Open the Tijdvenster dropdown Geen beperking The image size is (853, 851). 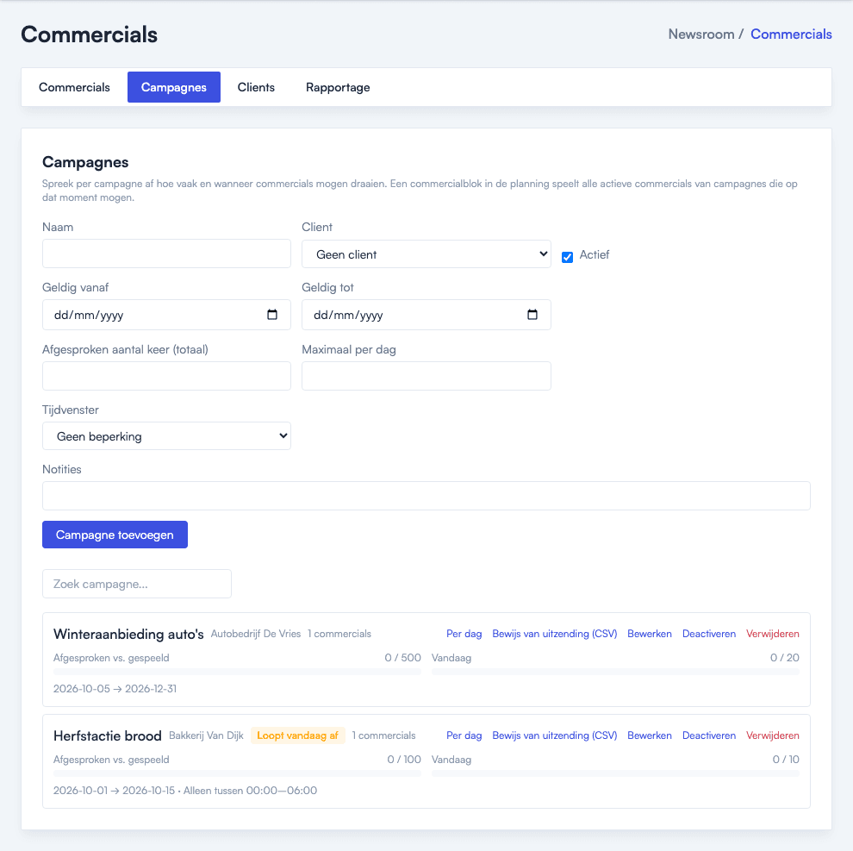(x=166, y=436)
